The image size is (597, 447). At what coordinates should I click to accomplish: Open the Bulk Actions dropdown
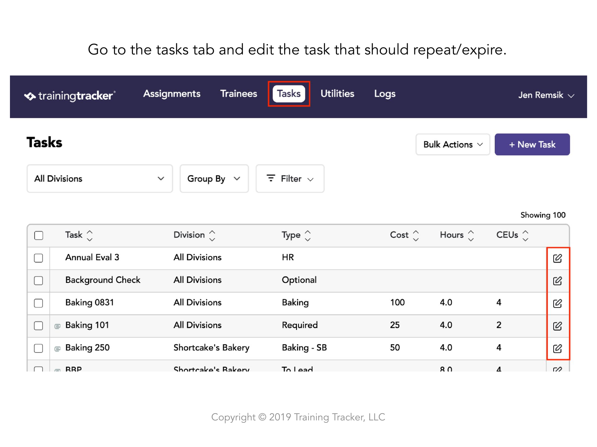[x=453, y=145]
